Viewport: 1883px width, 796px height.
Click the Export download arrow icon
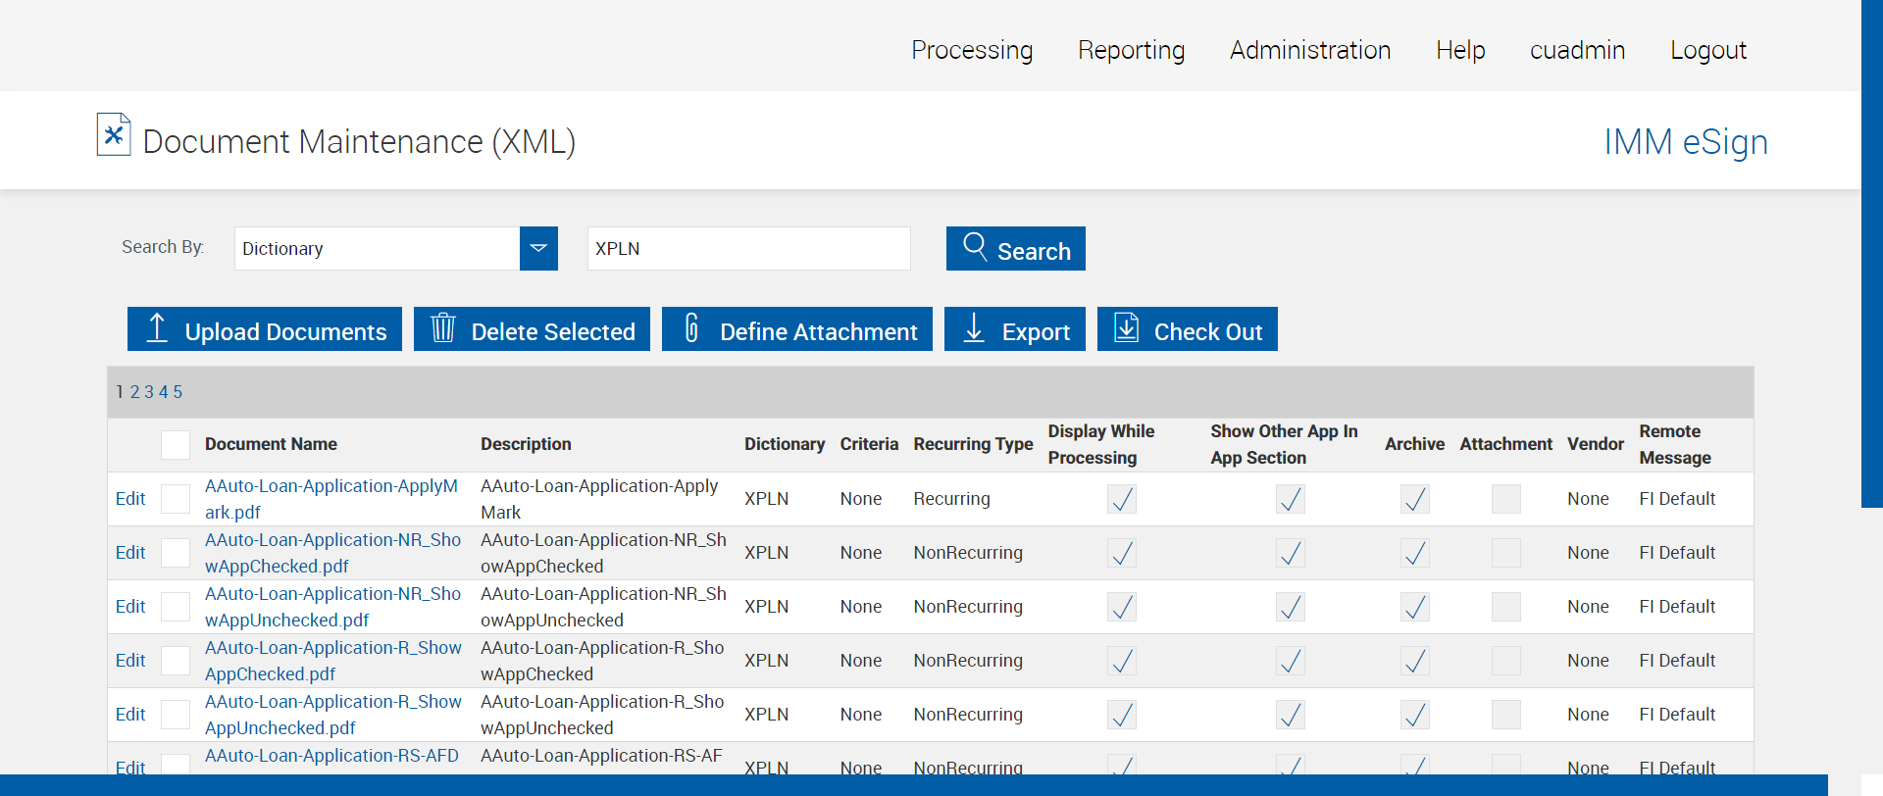974,328
